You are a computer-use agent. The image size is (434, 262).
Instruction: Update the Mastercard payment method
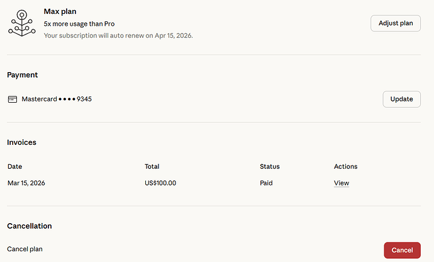tap(401, 99)
